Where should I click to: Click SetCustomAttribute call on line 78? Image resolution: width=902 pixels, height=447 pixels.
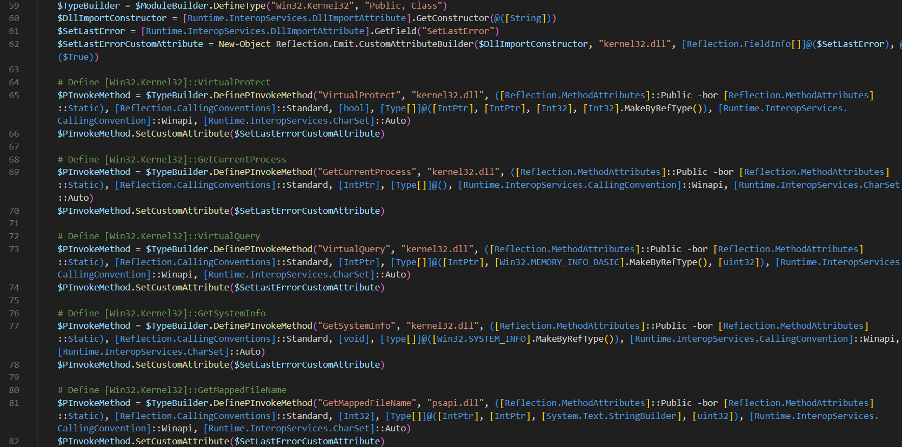pos(182,364)
